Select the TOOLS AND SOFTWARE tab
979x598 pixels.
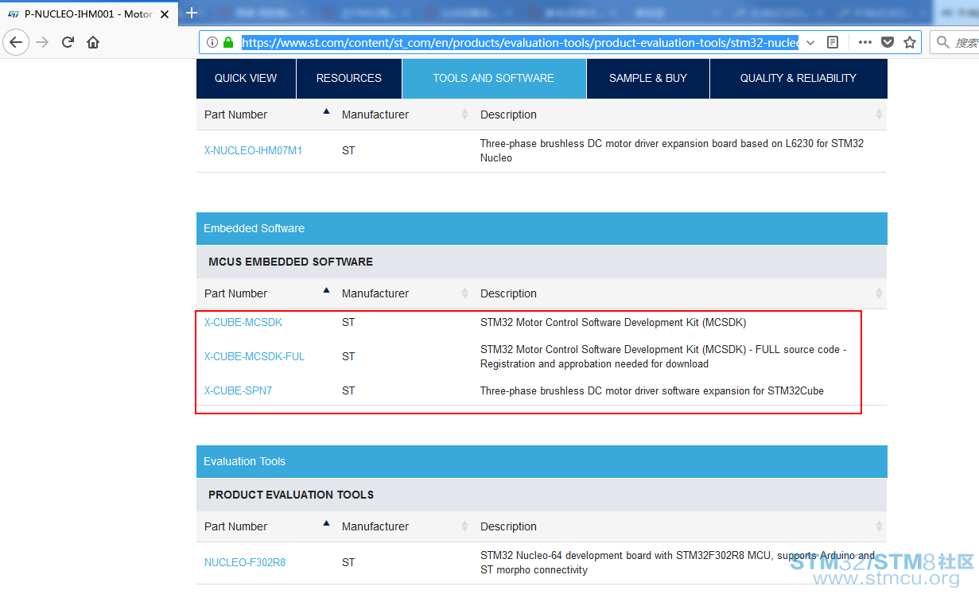494,78
